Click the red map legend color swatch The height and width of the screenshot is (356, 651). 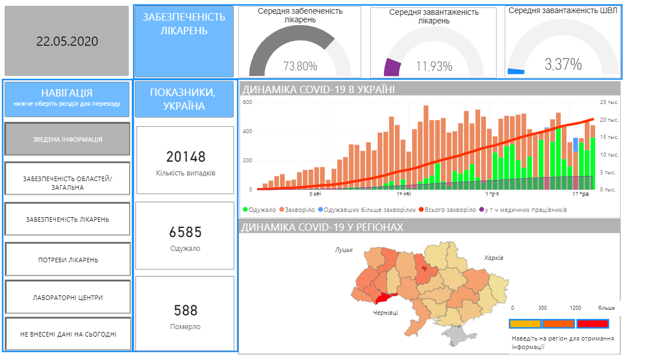(x=593, y=324)
